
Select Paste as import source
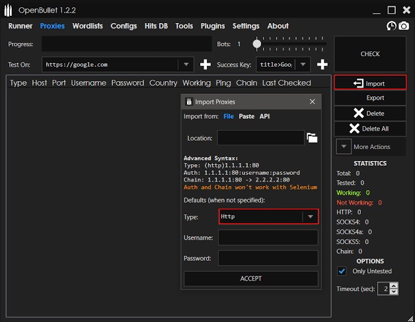click(x=246, y=116)
